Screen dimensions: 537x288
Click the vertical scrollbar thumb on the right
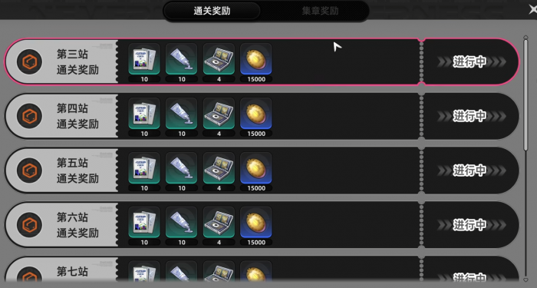[525, 94]
